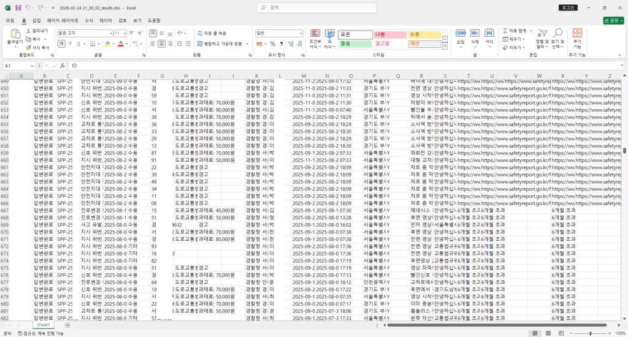Open the Find & Select (찾기 및 선택) magnifier
The image size is (628, 337).
pyautogui.click(x=558, y=39)
